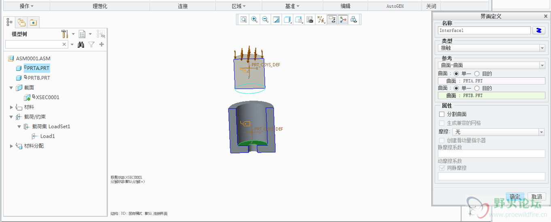The height and width of the screenshot is (222, 551).
Task: Click the AutoGEM ribbon group label
Action: (395, 6)
